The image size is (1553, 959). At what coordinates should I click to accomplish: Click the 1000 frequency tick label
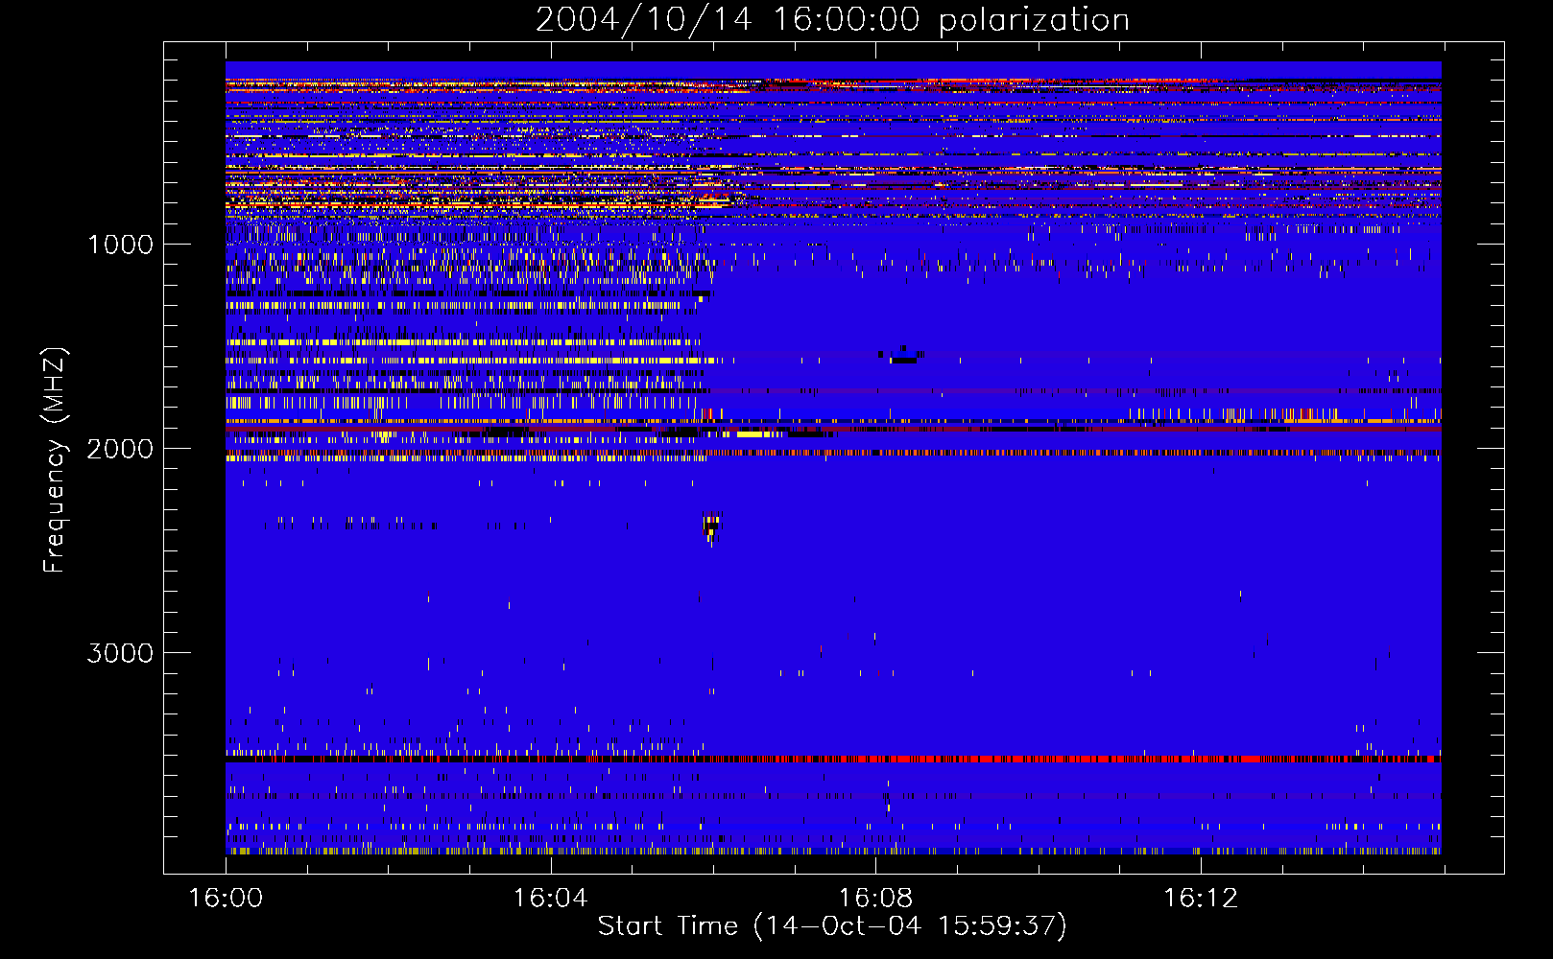tap(120, 245)
